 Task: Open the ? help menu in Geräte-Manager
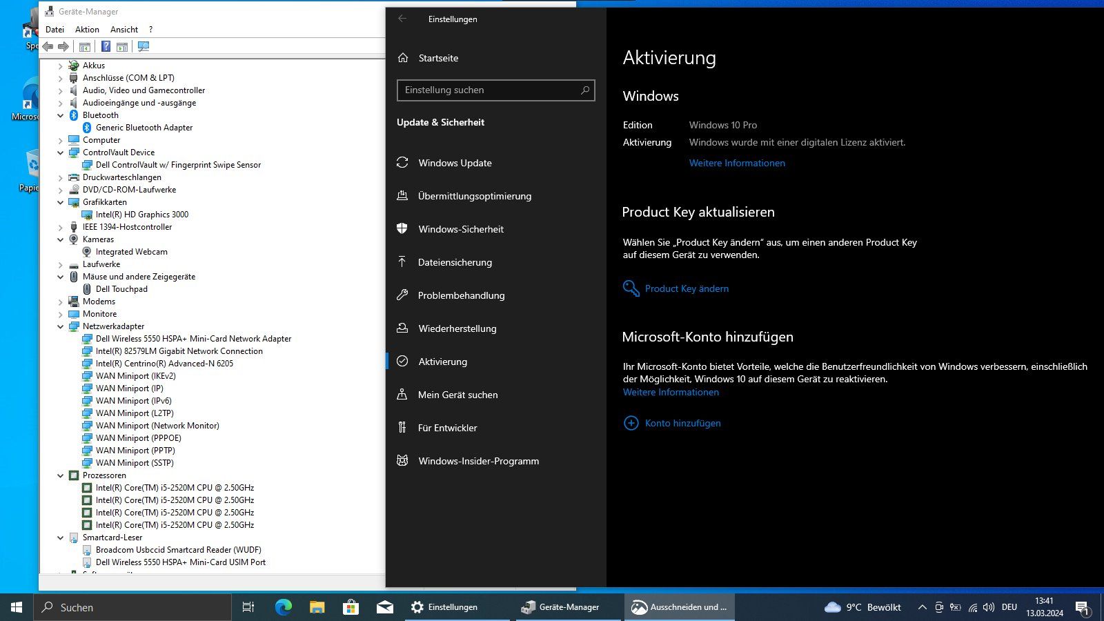150,30
